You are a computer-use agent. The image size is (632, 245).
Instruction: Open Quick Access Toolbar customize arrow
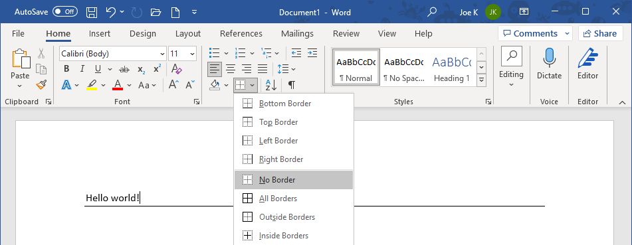[x=194, y=12]
